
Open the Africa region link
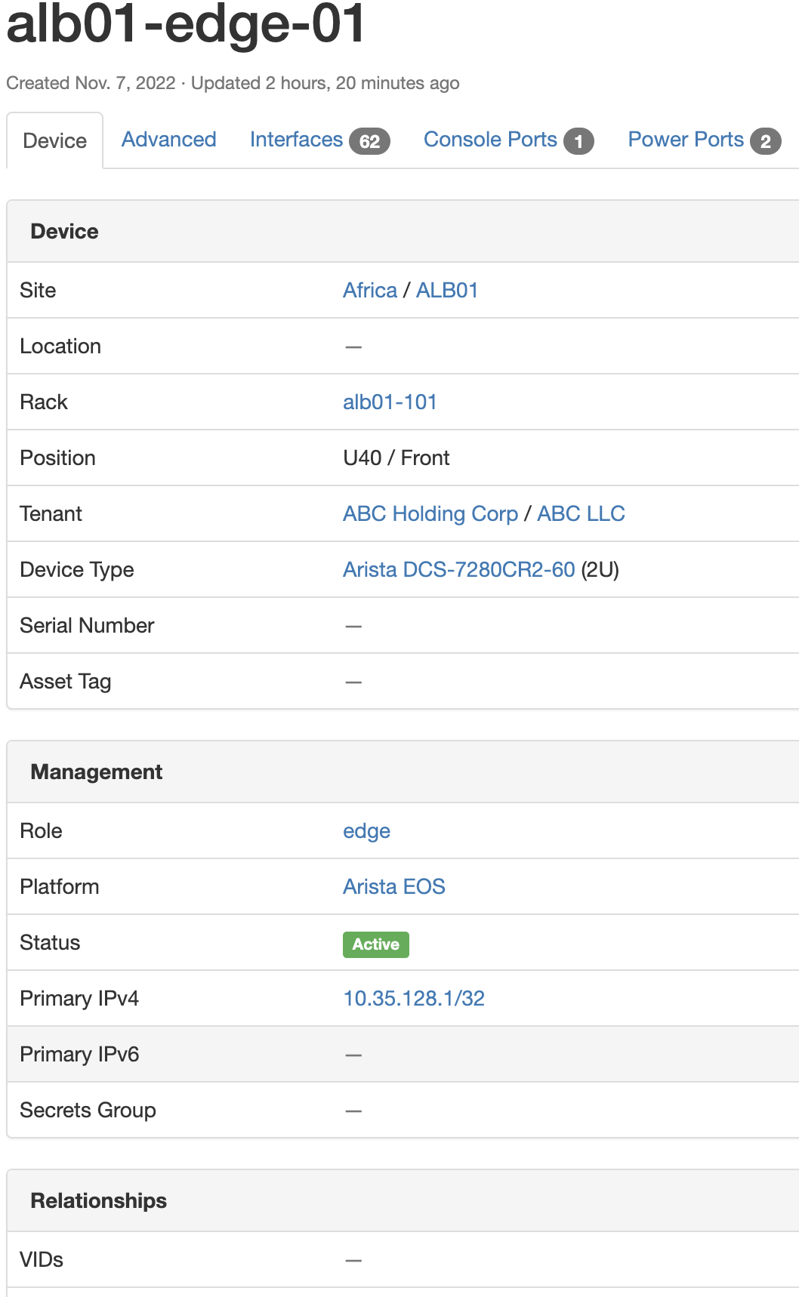pyautogui.click(x=369, y=291)
